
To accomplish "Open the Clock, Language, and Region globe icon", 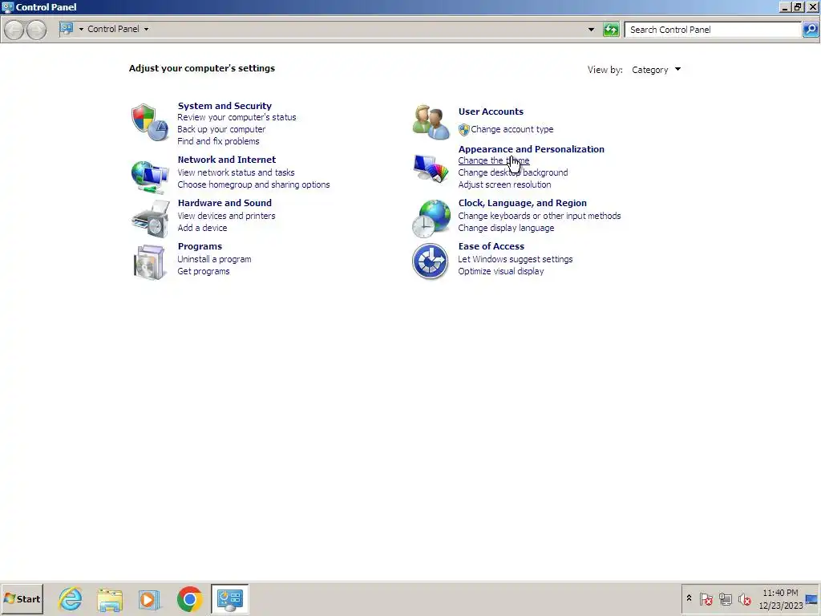I will [x=431, y=218].
